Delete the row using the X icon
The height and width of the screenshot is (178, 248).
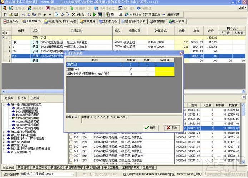pos(73,15)
